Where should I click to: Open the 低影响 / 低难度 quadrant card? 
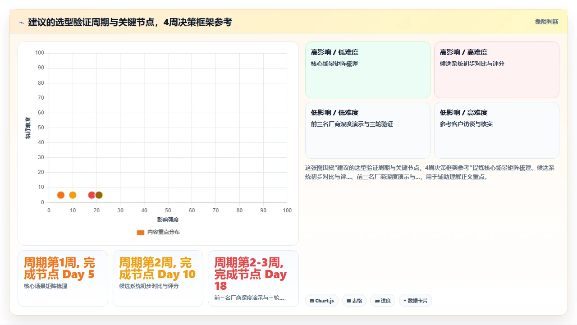pyautogui.click(x=368, y=130)
